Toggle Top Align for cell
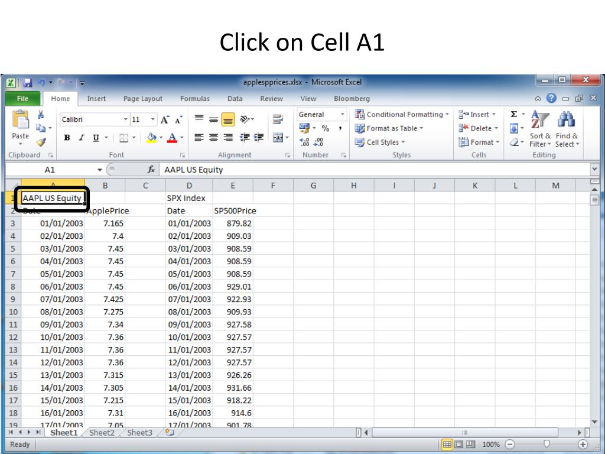 point(199,119)
